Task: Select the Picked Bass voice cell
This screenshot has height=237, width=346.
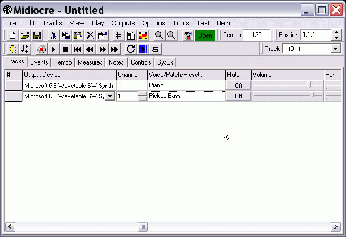Action: pos(186,96)
